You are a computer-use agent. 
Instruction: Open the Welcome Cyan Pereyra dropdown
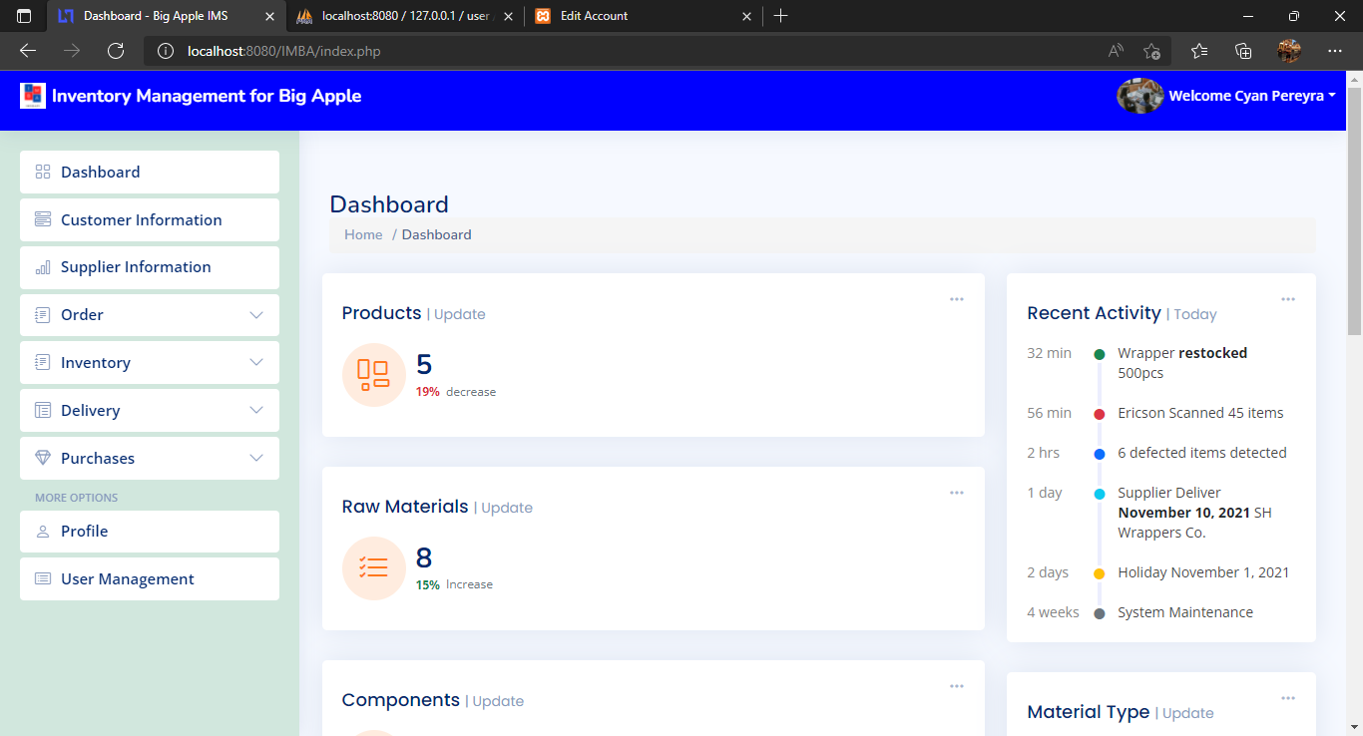click(1252, 96)
